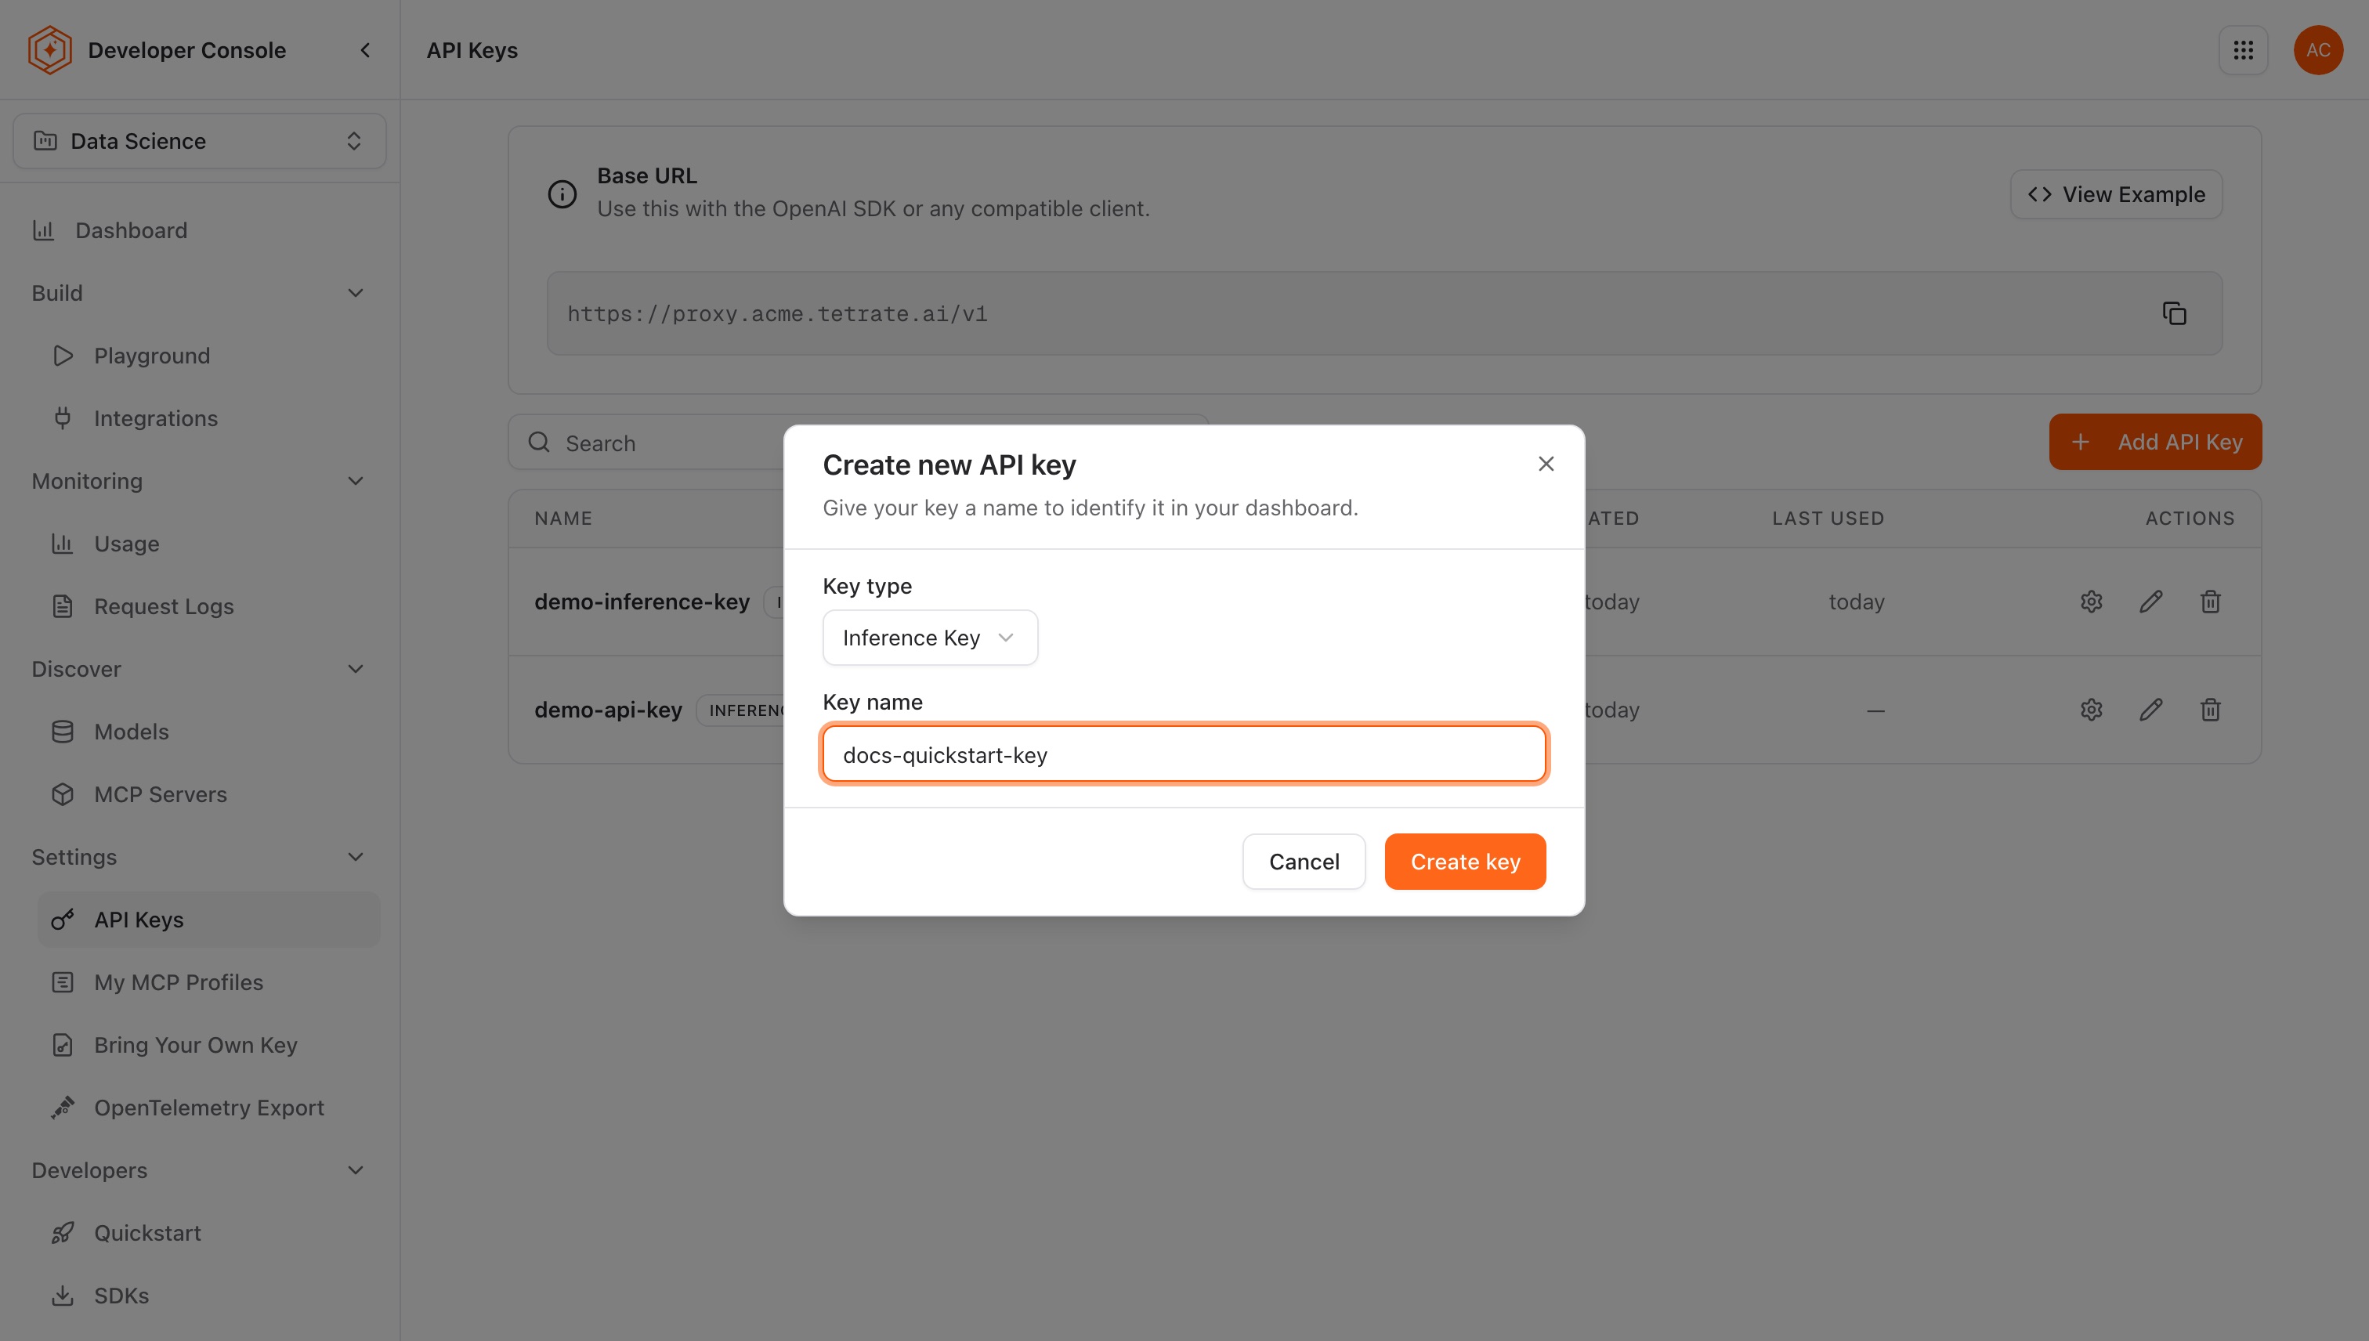2369x1341 pixels.
Task: Open the apps grid menu
Action: click(x=2243, y=49)
